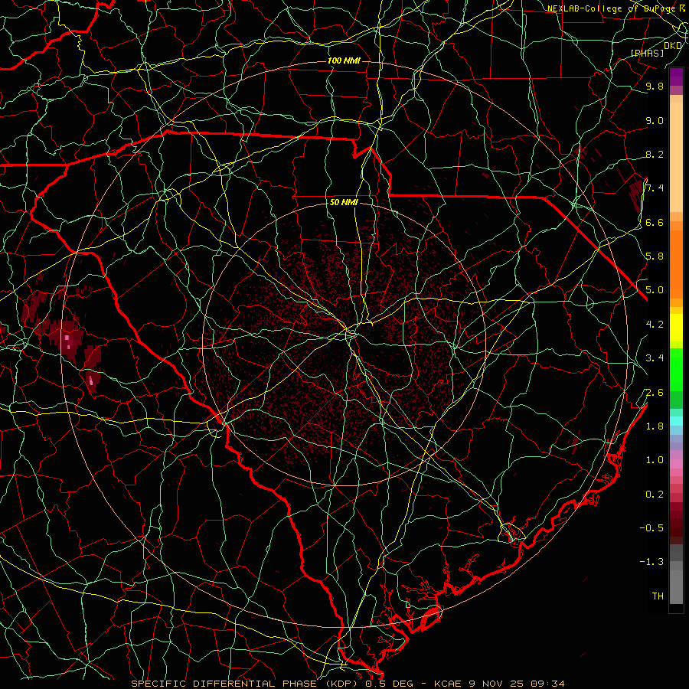Click the 4.2 value on the color scale
Image resolution: width=689 pixels, height=689 pixels.
pos(655,325)
